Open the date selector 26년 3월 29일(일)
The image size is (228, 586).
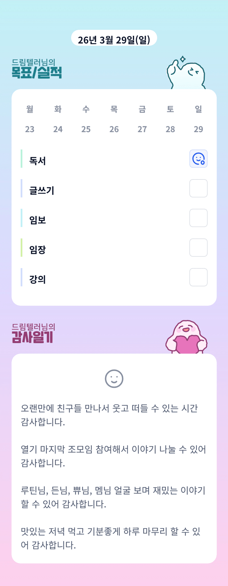coord(114,40)
